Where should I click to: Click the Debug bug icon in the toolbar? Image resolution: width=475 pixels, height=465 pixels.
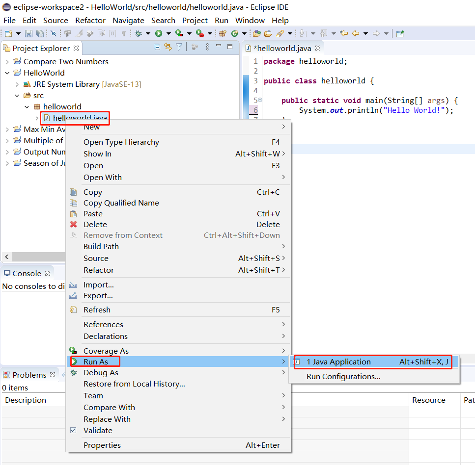coord(139,33)
